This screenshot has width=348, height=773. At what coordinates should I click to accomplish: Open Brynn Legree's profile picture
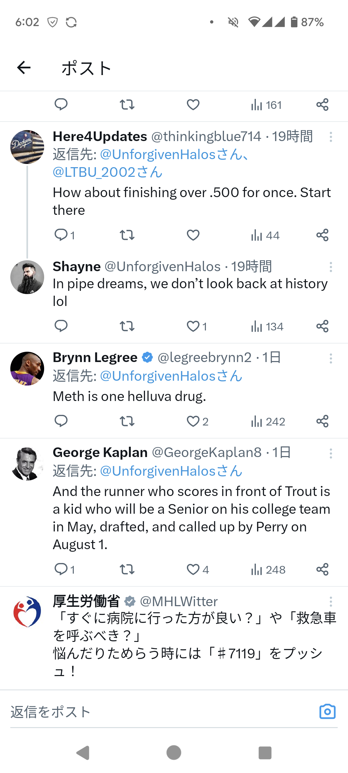coord(27,368)
